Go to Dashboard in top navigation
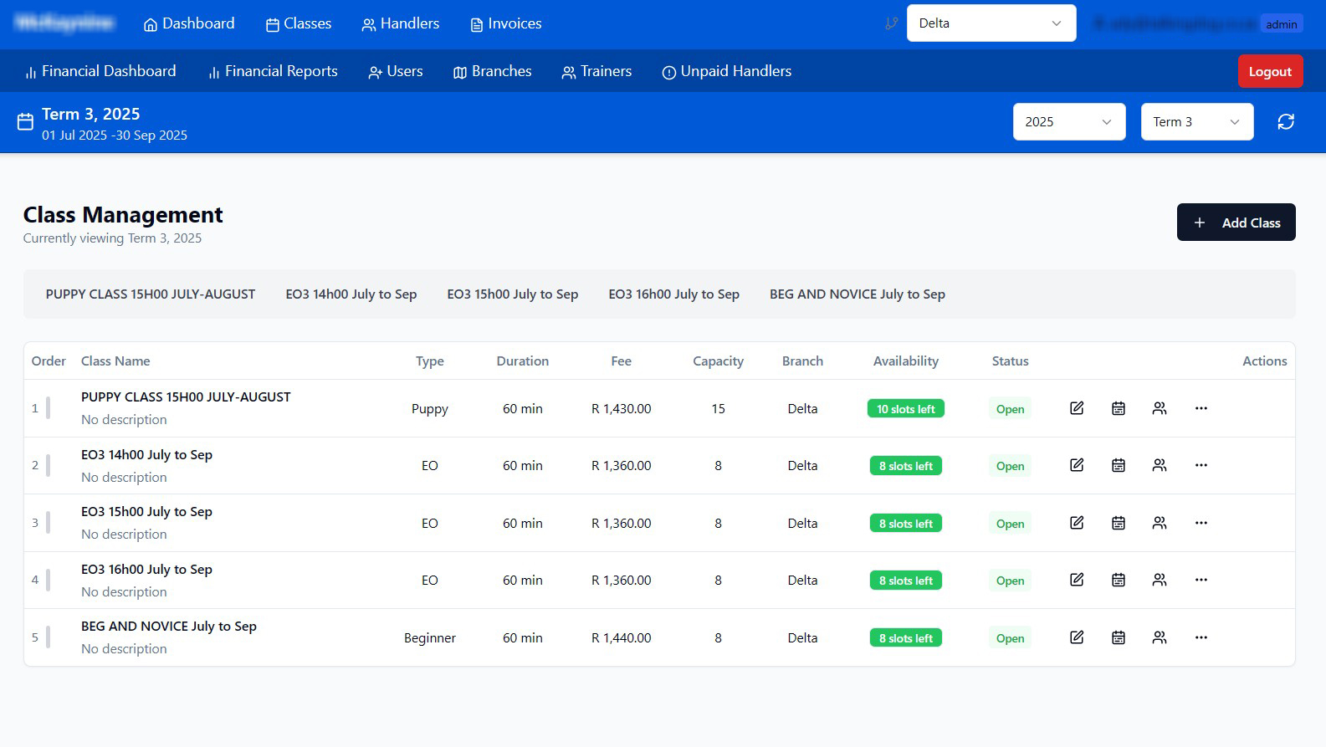The image size is (1326, 747). [x=189, y=23]
